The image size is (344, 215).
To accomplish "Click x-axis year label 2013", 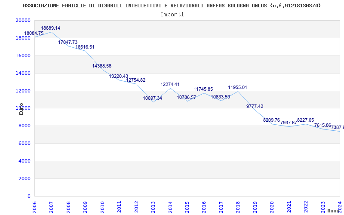I will pyautogui.click(x=153, y=207).
